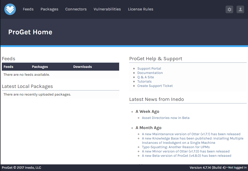Image resolution: width=248 pixels, height=171 pixels.
Task: Open the settings gear icon
Action: click(229, 9)
